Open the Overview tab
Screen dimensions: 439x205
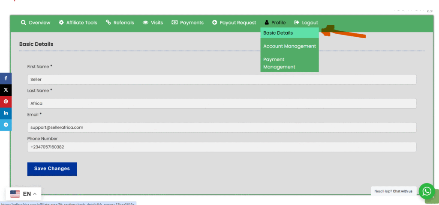[36, 23]
